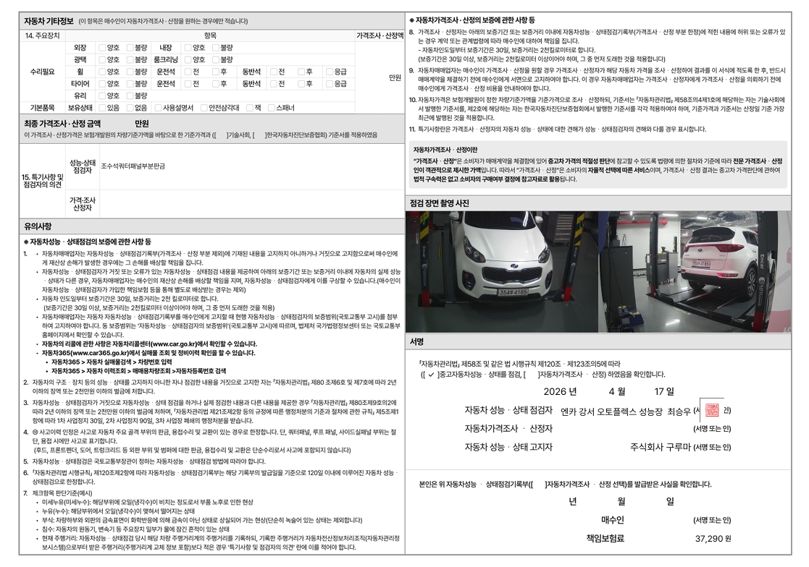
Task: Click the 가격·조사 산정자 opinion field
Action: 251,204
